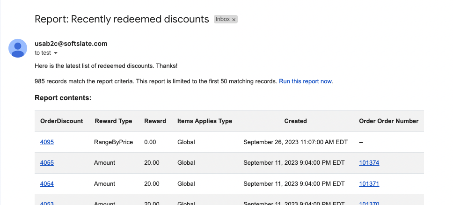Screen dimensions: 453x205
Task: Click the Inbox label tag
Action: [223, 19]
